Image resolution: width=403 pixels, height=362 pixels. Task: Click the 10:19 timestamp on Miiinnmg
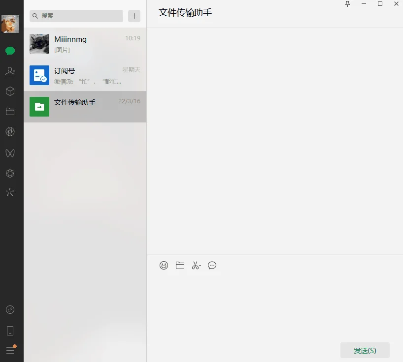133,38
